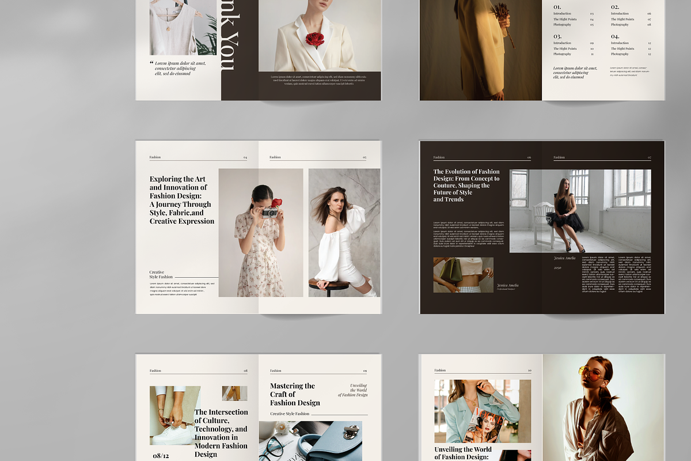The image size is (691, 461).
Task: Click "Creative Style Fashion" label on page 04
Action: click(161, 274)
